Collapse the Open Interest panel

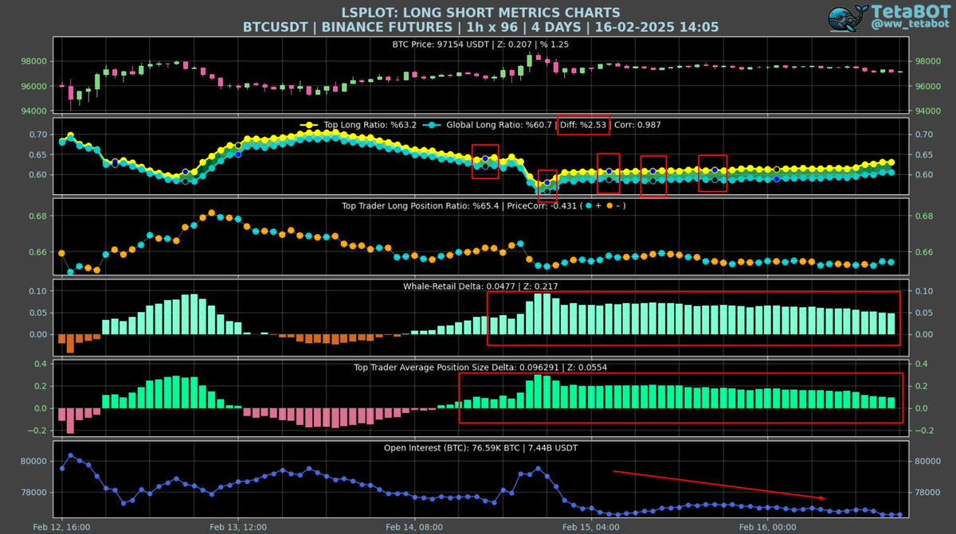point(478,447)
